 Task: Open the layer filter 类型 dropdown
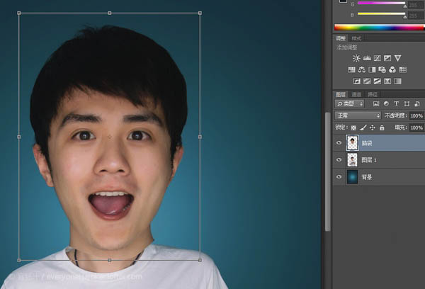[349, 103]
